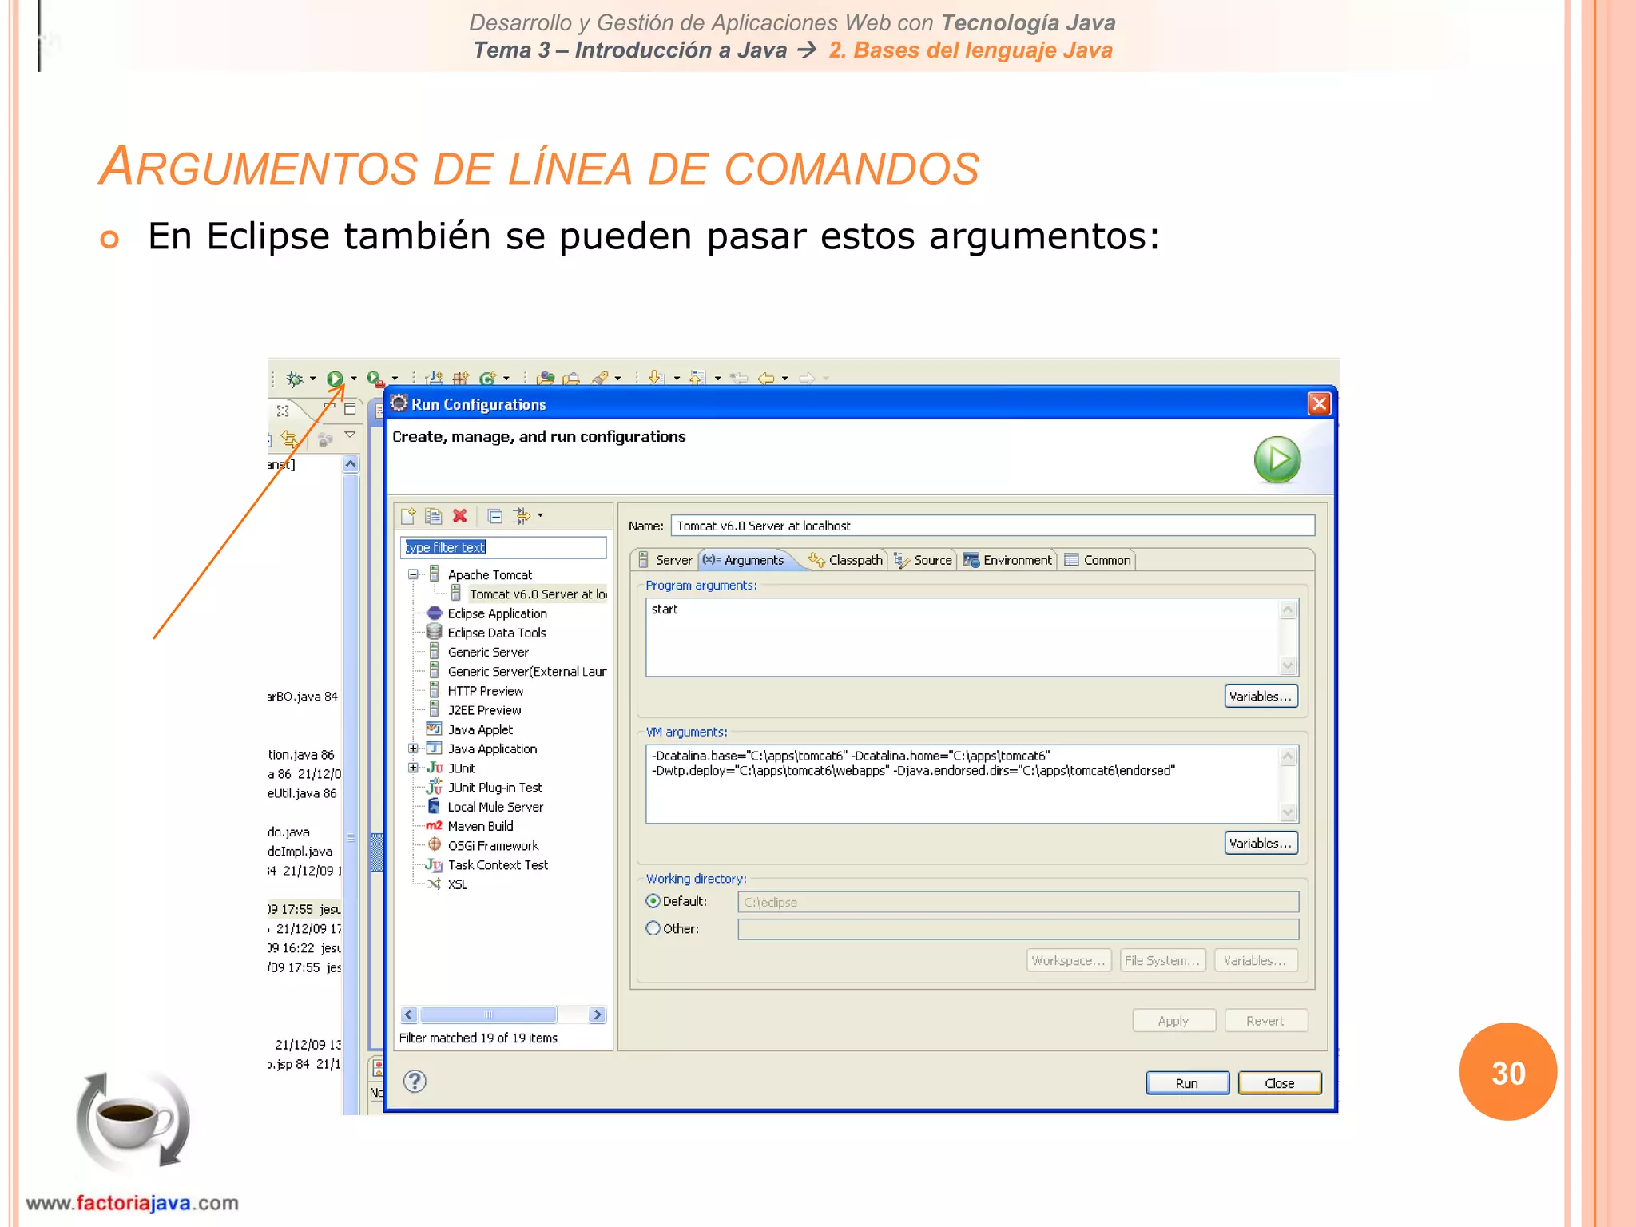This screenshot has height=1227, width=1636.
Task: Click Duplicate launch configuration icon
Action: click(434, 516)
